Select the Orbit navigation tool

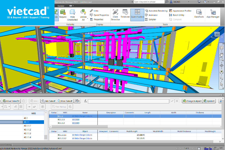pyautogui.click(x=222, y=65)
